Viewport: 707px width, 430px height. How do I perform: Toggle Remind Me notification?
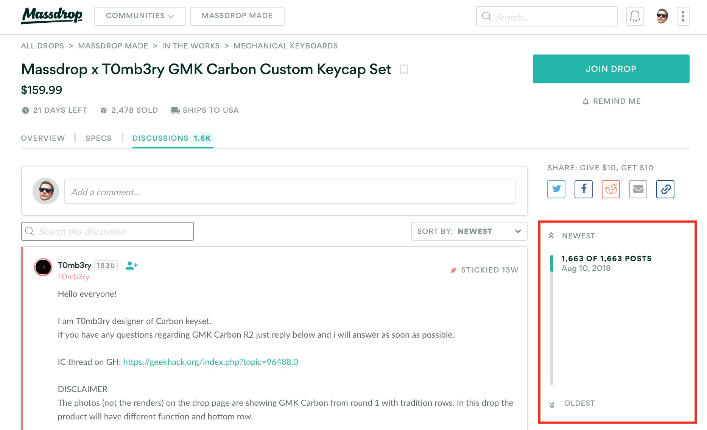pyautogui.click(x=611, y=101)
